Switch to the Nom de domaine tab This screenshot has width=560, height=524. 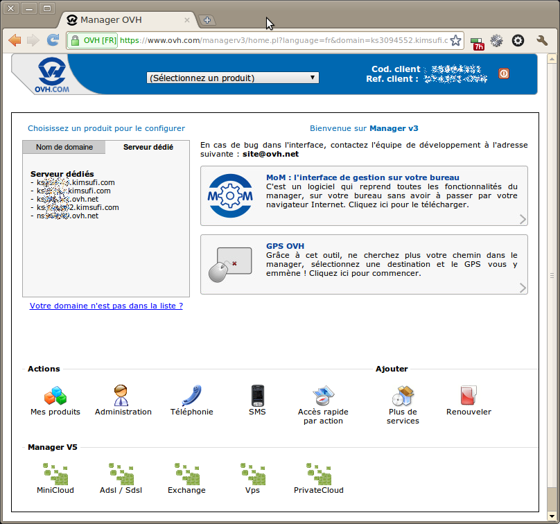[x=64, y=147]
